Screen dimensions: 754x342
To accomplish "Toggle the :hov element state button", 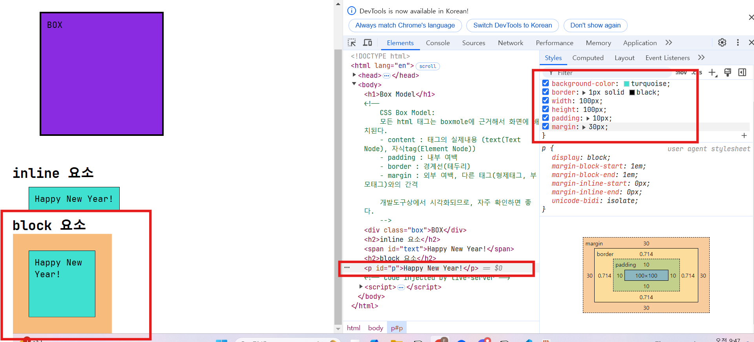I will click(x=681, y=73).
